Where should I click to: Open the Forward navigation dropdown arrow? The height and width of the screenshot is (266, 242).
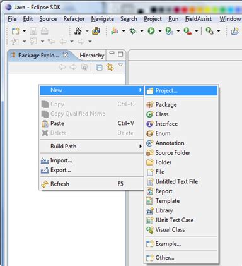tap(90, 42)
